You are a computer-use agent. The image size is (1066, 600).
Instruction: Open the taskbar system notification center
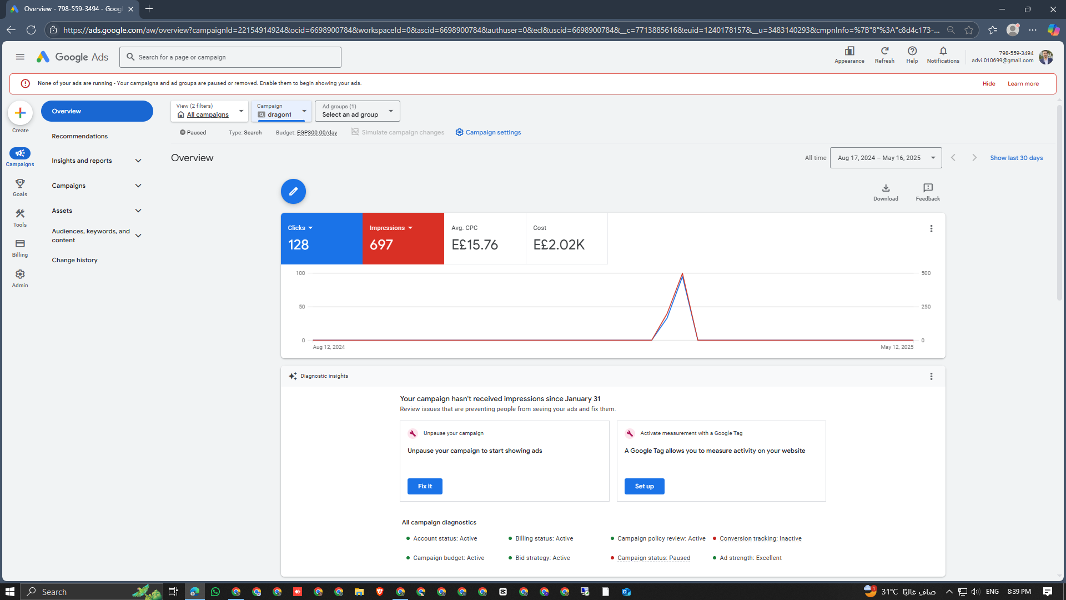(1047, 592)
